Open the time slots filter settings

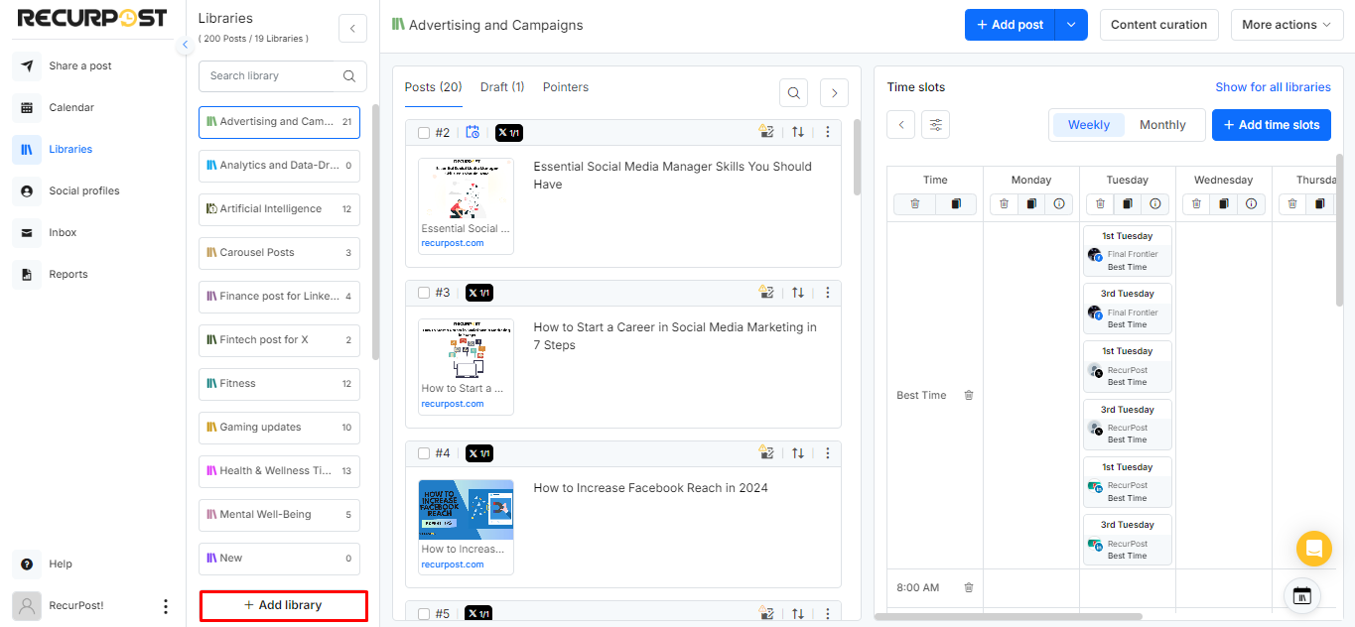(935, 124)
